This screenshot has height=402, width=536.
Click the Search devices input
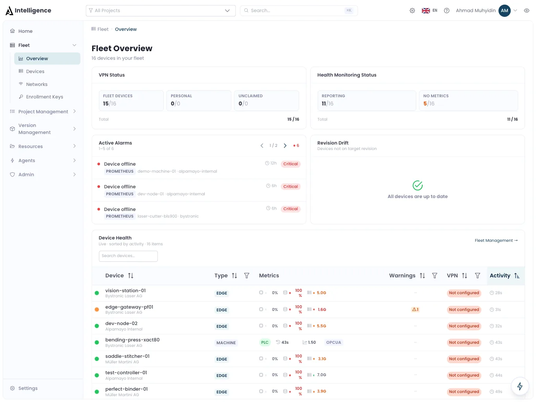[x=128, y=256]
